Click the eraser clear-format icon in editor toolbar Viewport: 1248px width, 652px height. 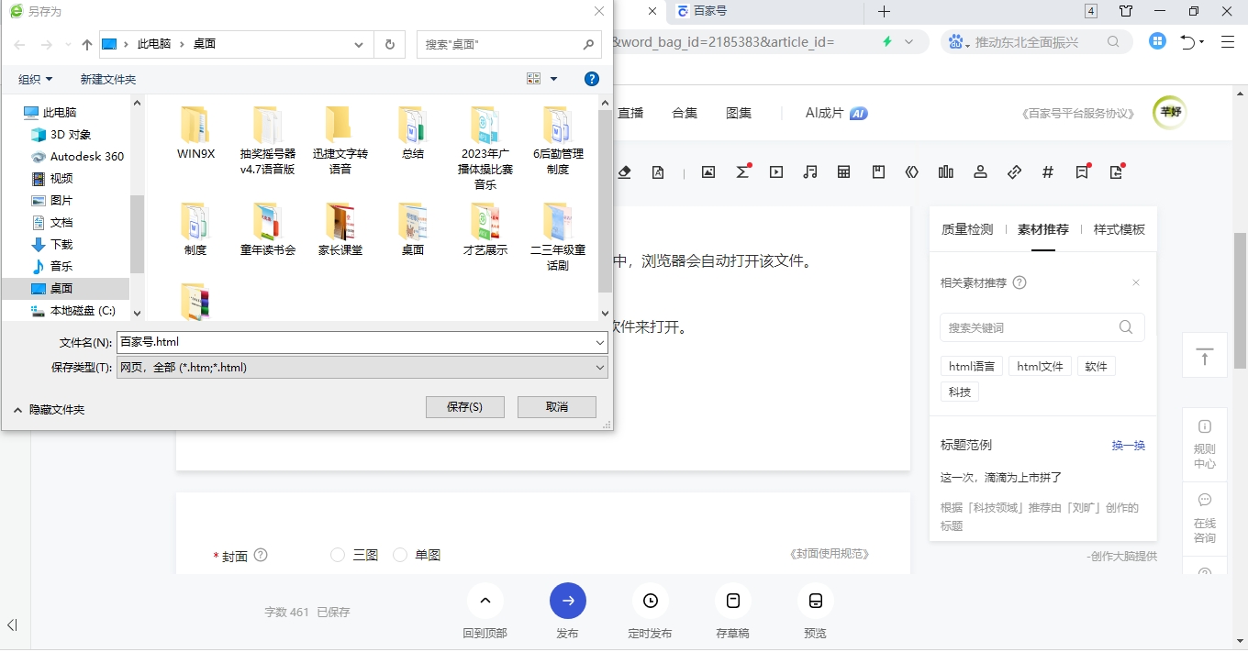(624, 171)
